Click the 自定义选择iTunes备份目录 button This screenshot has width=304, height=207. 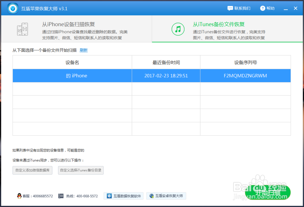click(81, 170)
